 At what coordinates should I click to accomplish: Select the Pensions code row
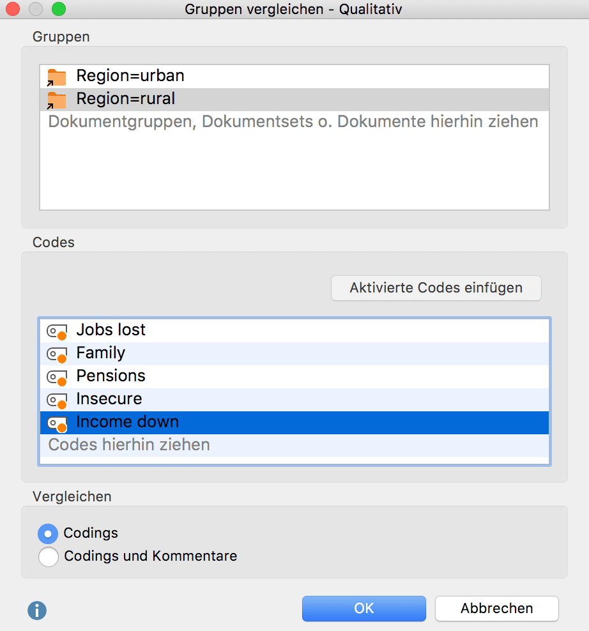[111, 376]
